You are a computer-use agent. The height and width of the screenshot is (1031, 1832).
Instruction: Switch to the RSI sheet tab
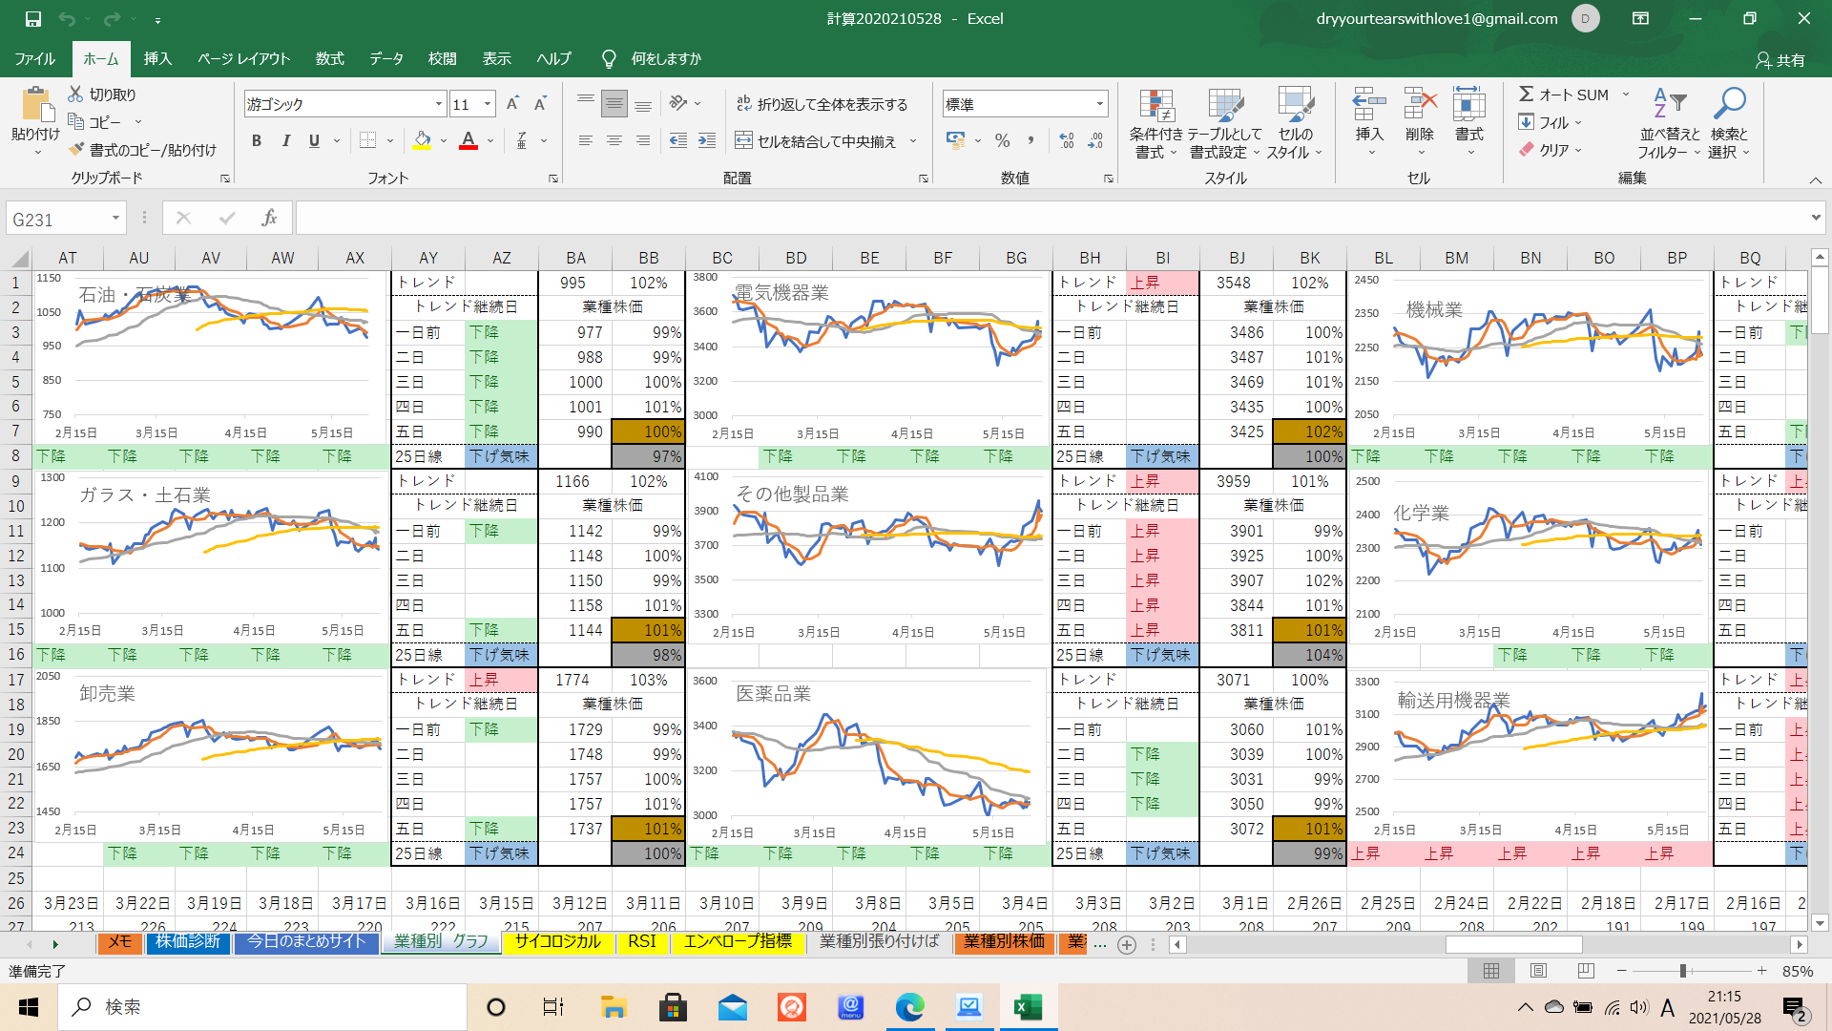[x=641, y=942]
